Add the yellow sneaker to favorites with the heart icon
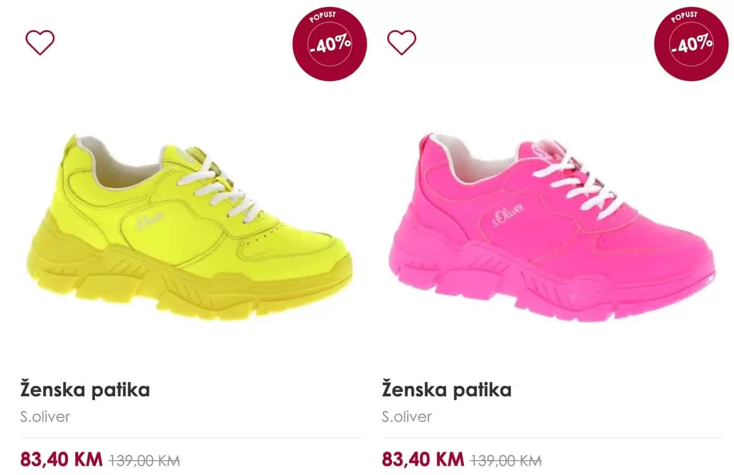Image resolution: width=734 pixels, height=475 pixels. click(40, 43)
